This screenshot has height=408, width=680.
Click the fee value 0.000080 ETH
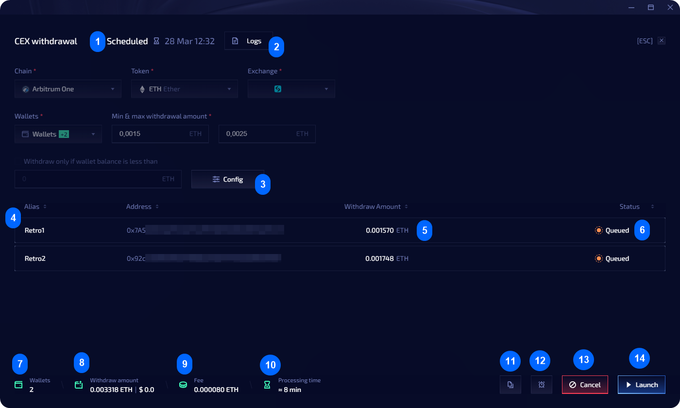[x=216, y=390]
